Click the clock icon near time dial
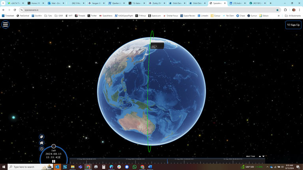 pyautogui.click(x=41, y=149)
